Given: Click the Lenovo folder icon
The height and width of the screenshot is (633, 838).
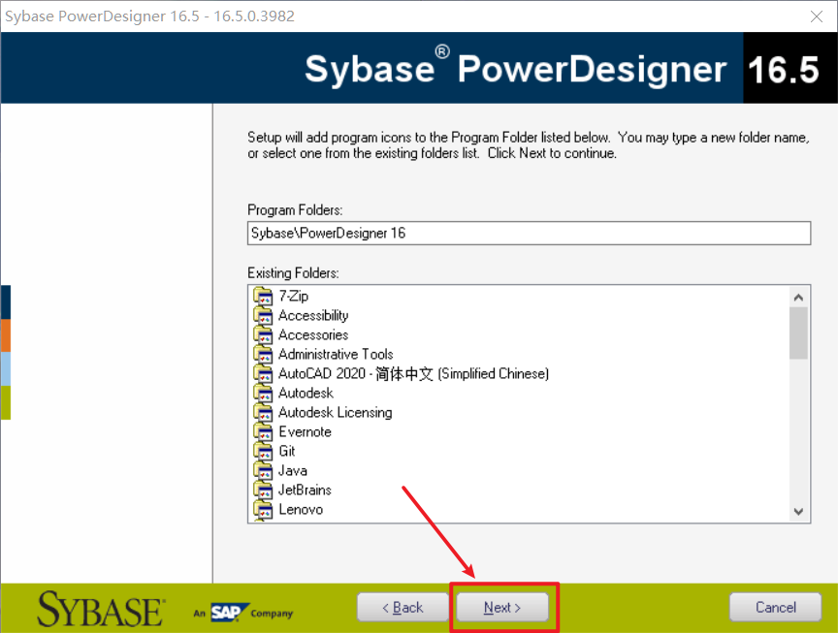Looking at the screenshot, I should (263, 509).
